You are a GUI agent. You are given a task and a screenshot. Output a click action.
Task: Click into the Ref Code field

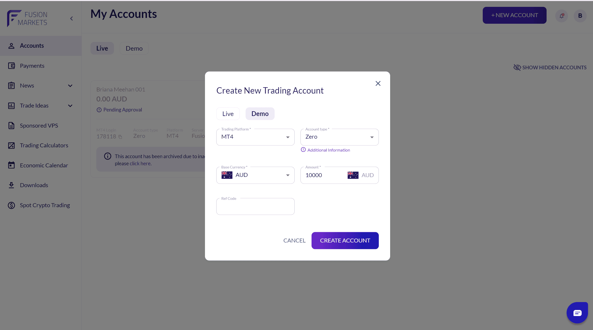[255, 206]
